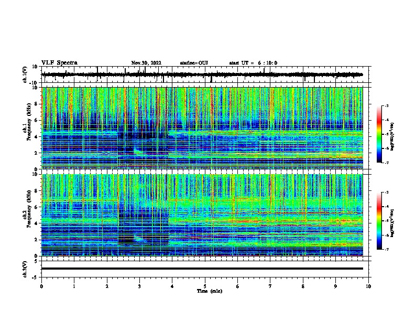The height and width of the screenshot is (321, 415).
Task: Click the "-3" tick on ch.2 colorbar
Action: pyautogui.click(x=387, y=192)
